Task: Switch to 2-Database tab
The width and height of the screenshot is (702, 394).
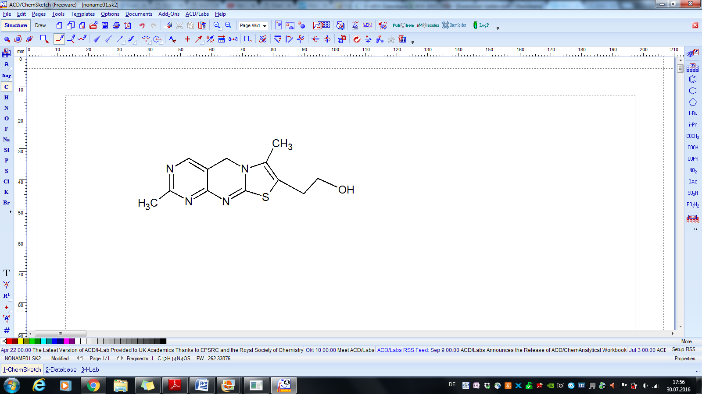Action: 61,369
